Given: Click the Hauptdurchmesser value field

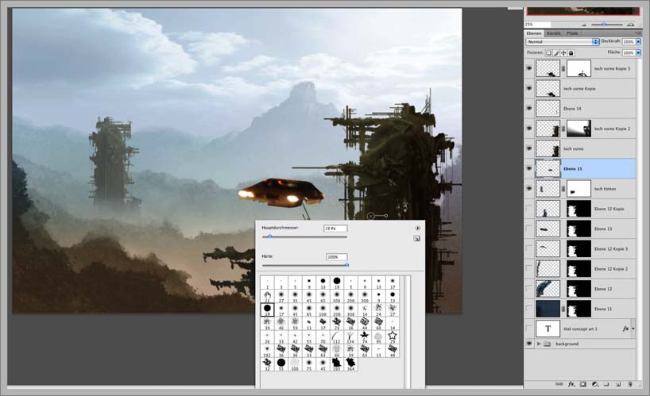Looking at the screenshot, I should coord(335,229).
